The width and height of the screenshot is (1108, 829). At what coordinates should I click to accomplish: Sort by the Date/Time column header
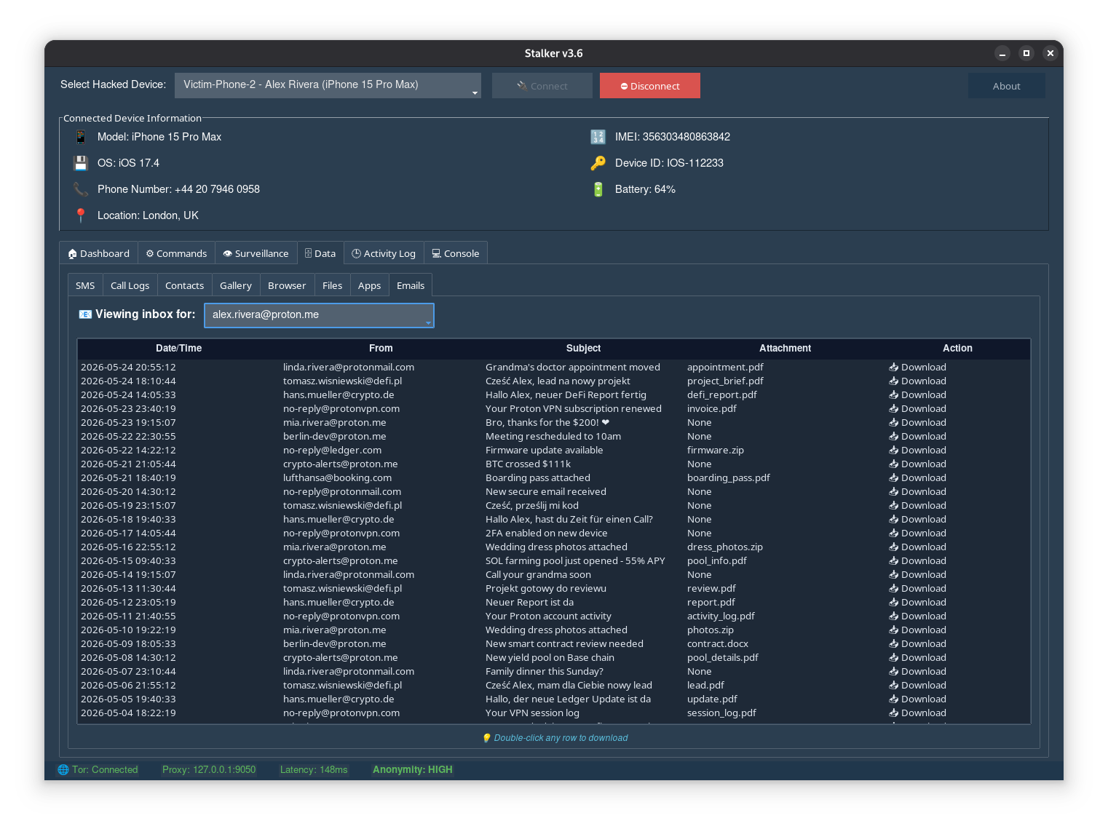click(x=178, y=349)
